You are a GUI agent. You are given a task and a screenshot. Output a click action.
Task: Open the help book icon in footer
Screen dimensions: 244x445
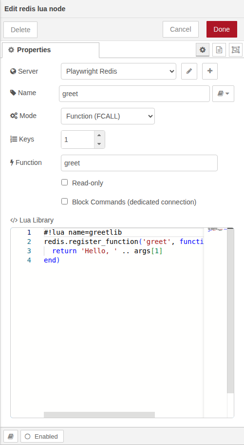tap(11, 436)
